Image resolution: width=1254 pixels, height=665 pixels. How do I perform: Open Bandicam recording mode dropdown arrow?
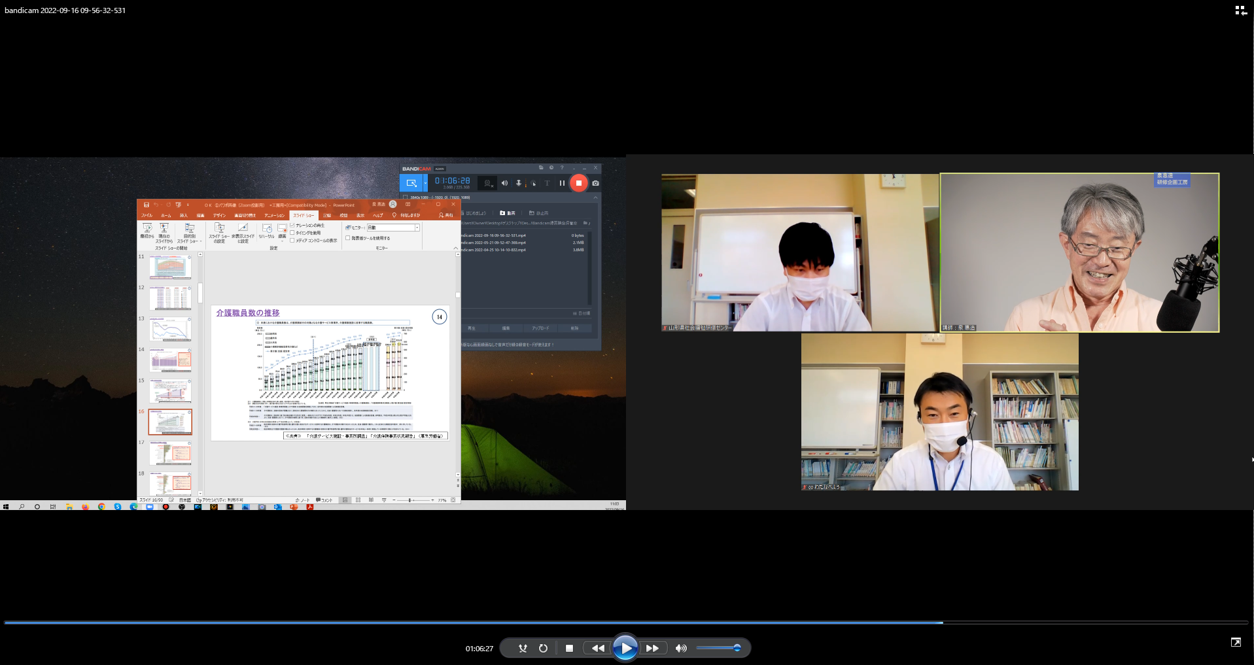[425, 183]
